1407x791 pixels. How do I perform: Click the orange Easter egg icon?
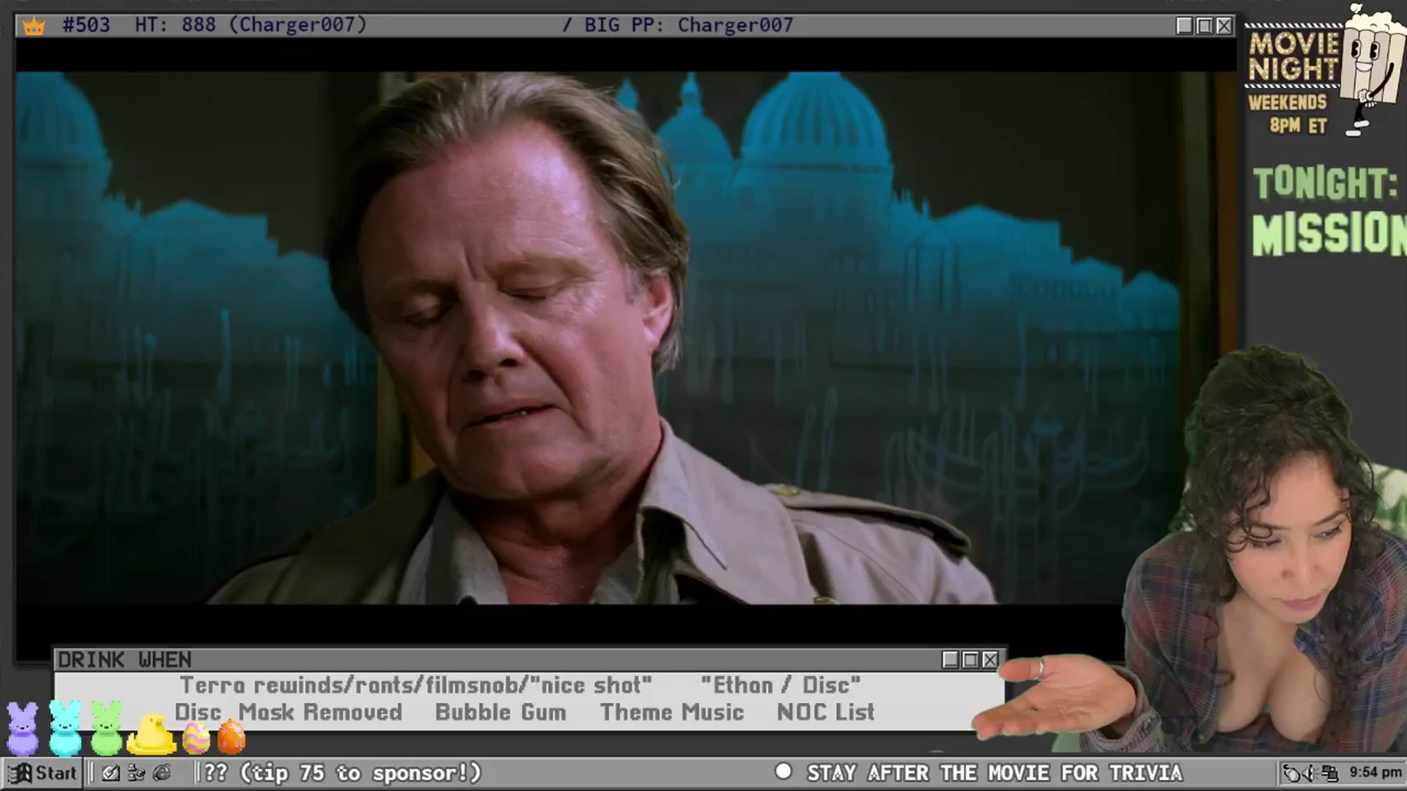click(x=232, y=736)
